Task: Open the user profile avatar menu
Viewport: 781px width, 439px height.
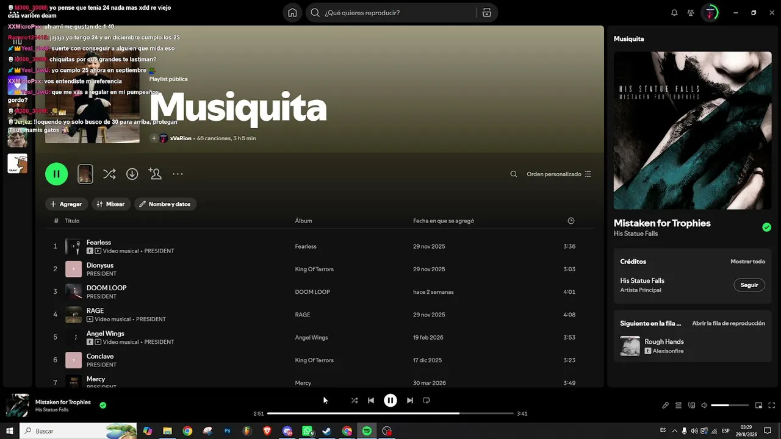Action: coord(710,13)
